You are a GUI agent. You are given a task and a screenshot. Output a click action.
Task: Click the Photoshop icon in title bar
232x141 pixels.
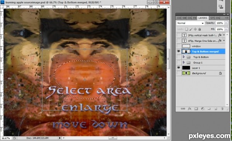(x=3, y=2)
